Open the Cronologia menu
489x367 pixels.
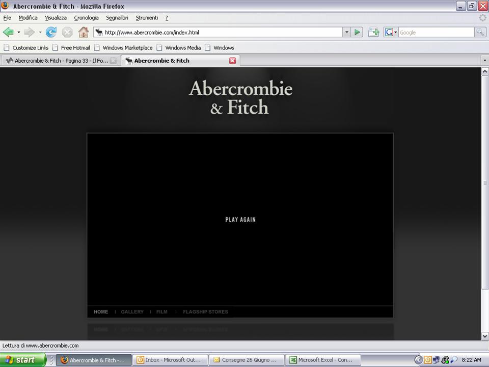tap(86, 18)
